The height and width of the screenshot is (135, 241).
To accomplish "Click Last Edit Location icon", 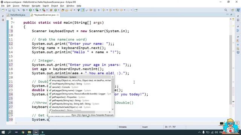I will click(117, 10).
